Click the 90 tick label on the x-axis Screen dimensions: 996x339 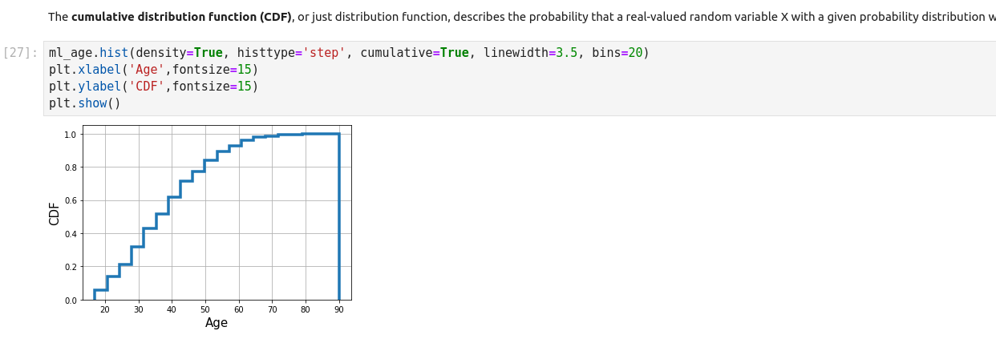pyautogui.click(x=339, y=309)
